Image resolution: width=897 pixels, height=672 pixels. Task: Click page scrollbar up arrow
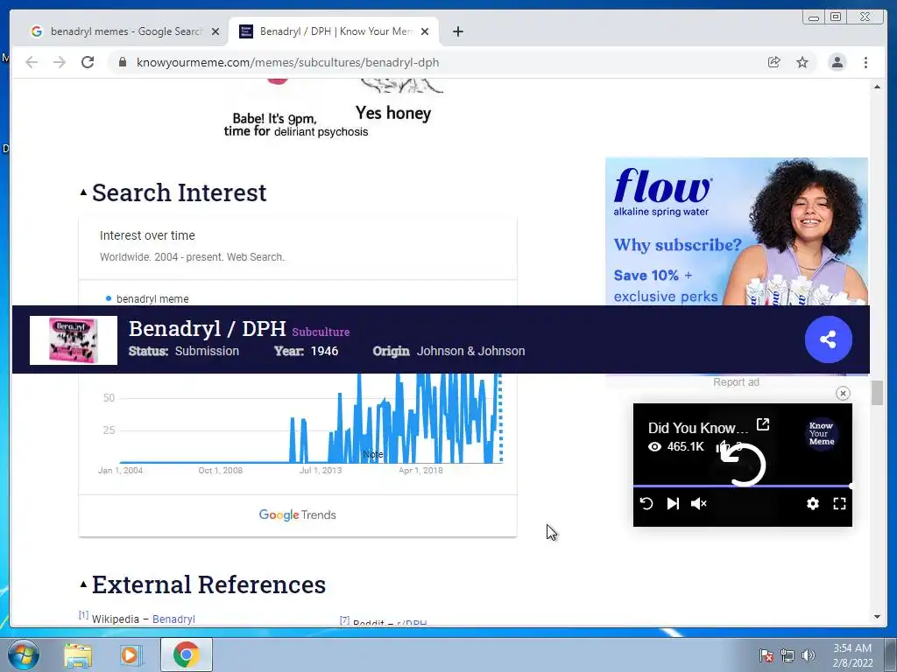pyautogui.click(x=877, y=87)
